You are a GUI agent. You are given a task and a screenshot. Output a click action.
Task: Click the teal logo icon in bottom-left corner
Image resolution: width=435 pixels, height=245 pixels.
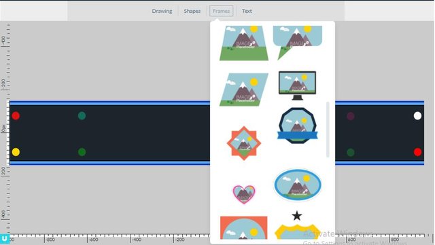(5, 239)
